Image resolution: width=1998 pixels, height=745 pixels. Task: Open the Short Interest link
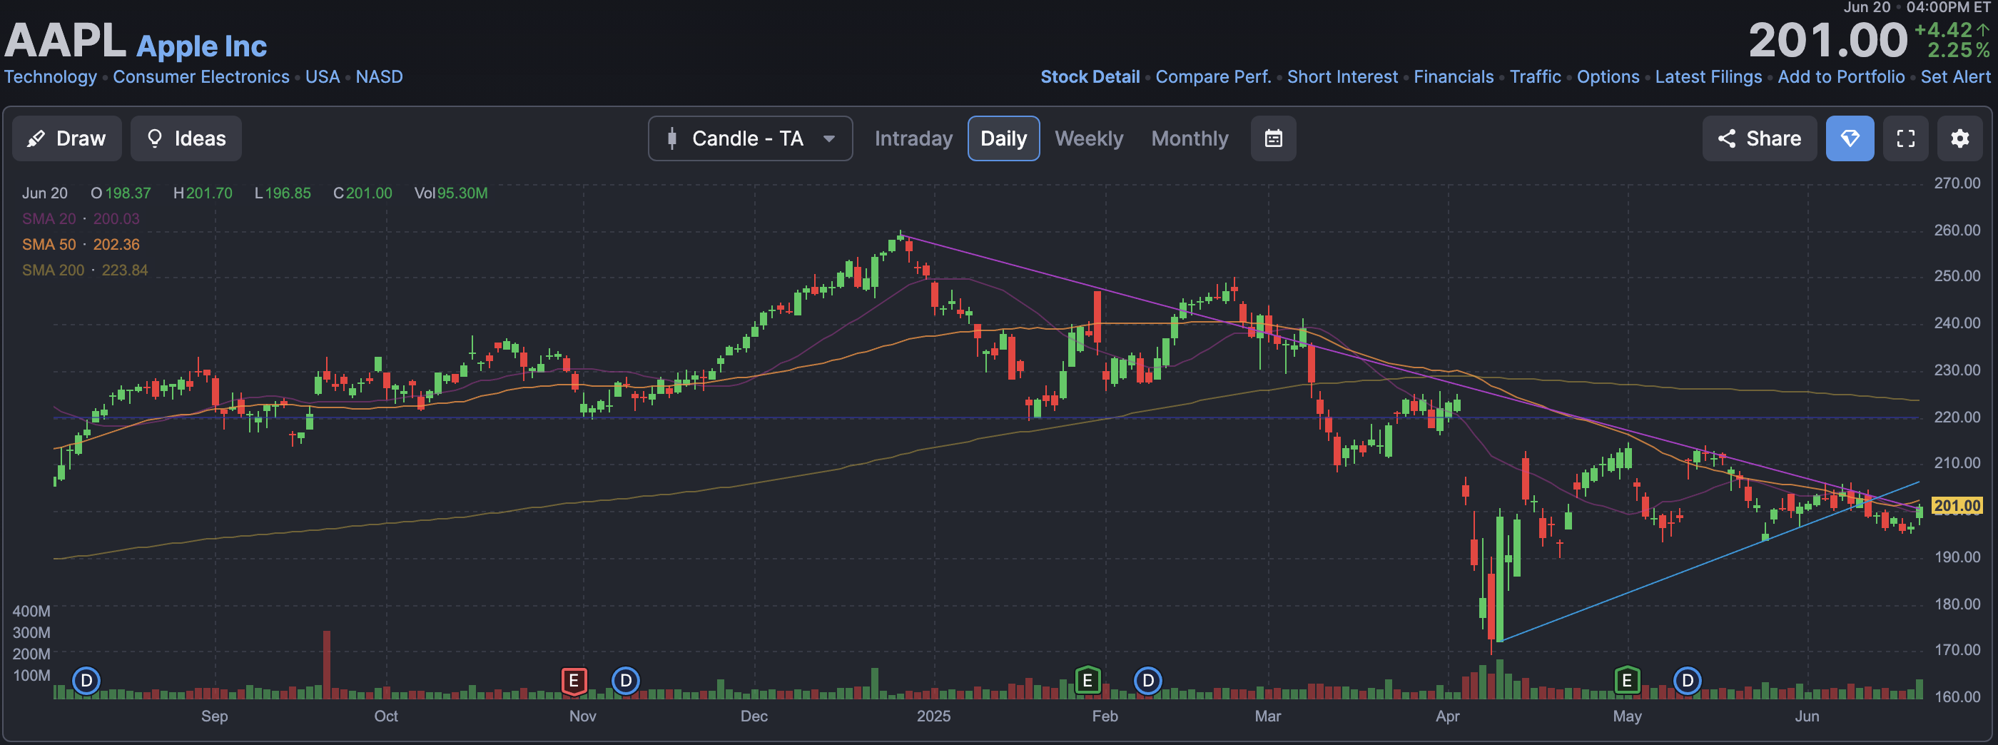click(x=1343, y=77)
